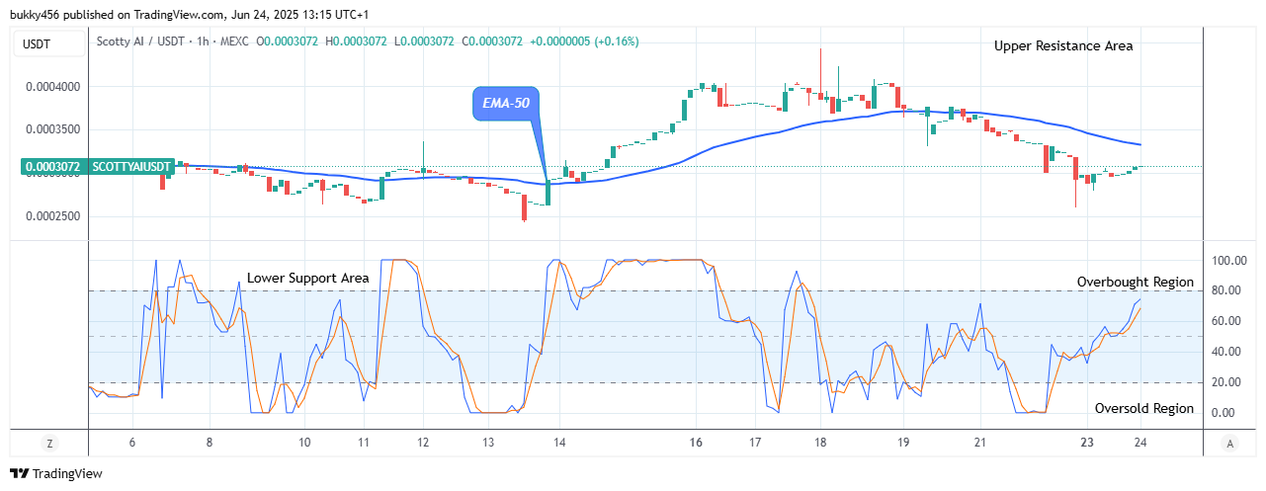
Task: Click the EMA-50 callout label
Action: click(x=505, y=104)
